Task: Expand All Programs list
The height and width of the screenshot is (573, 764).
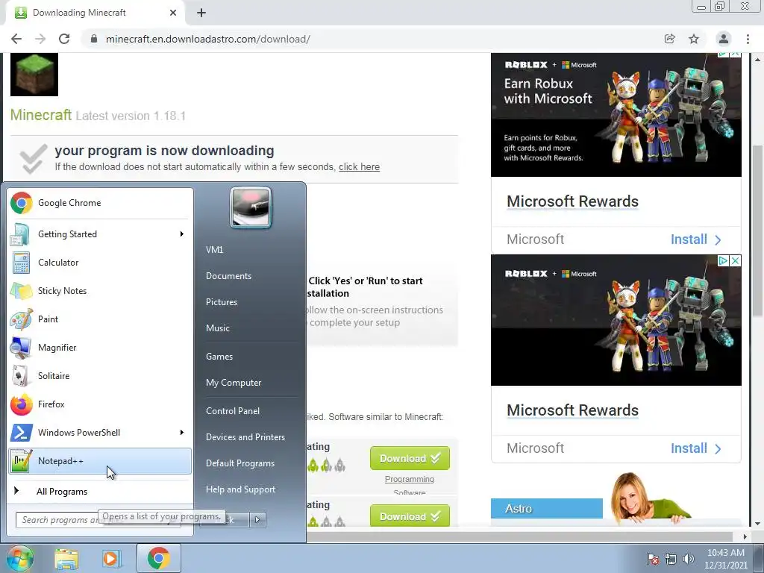Action: (x=100, y=492)
